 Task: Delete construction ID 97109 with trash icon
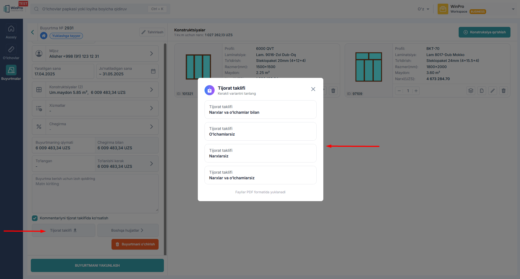click(503, 91)
